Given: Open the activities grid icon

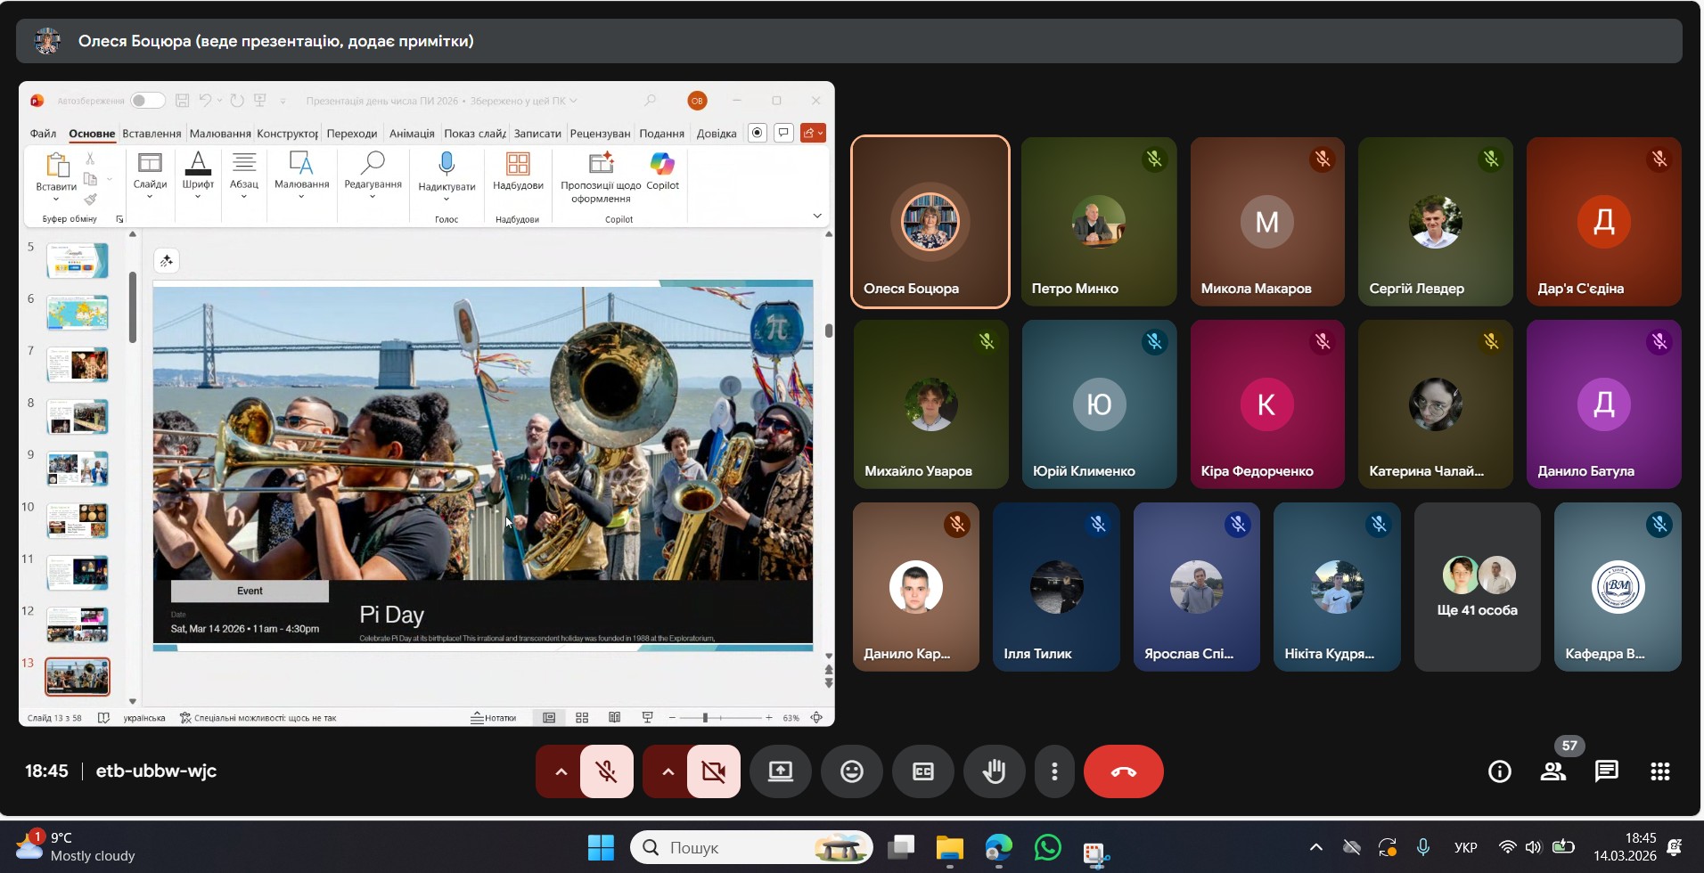Looking at the screenshot, I should point(1659,771).
